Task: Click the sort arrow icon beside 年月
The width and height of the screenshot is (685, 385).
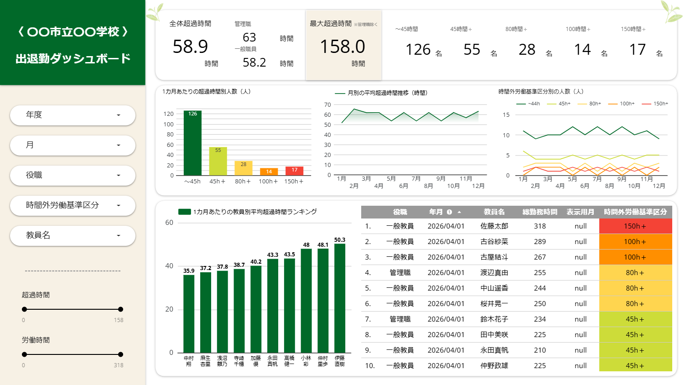Action: [x=459, y=212]
